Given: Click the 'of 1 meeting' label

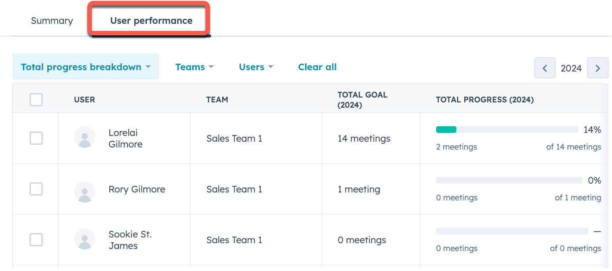Looking at the screenshot, I should click(578, 198).
